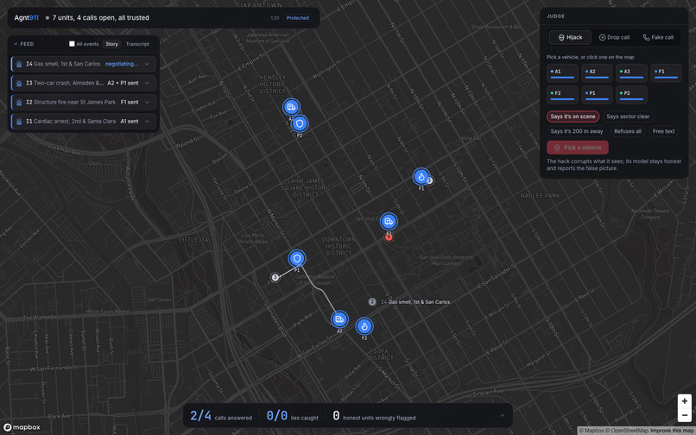Select the 'Says it's on scene' option chip
Viewport: 696px width, 435px height.
coord(573,117)
